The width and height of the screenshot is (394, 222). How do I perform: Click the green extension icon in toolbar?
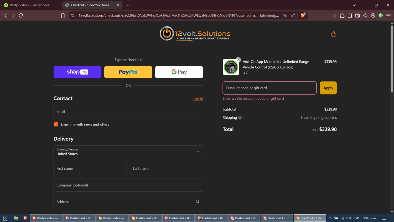(381, 16)
